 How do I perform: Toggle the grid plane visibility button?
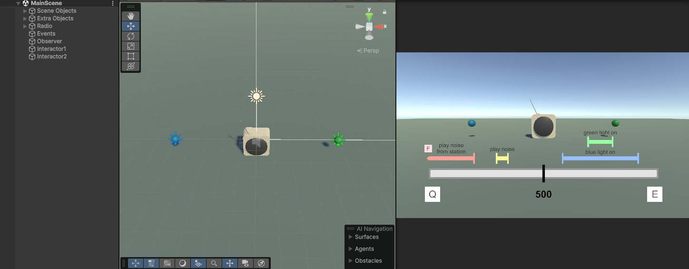198,263
